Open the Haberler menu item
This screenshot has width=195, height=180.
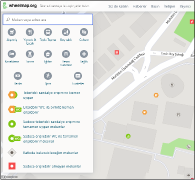139,6
